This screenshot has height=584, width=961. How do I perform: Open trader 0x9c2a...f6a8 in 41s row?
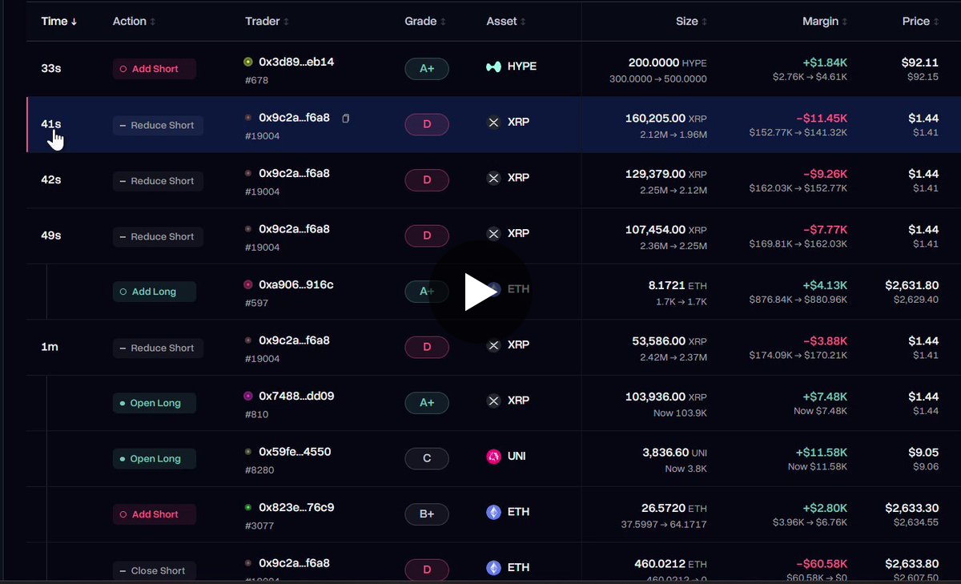click(294, 118)
